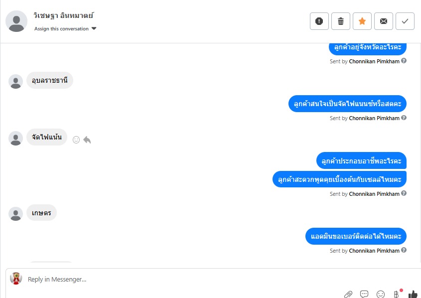
Task: Open customer profile picture in header
Action: (x=16, y=21)
